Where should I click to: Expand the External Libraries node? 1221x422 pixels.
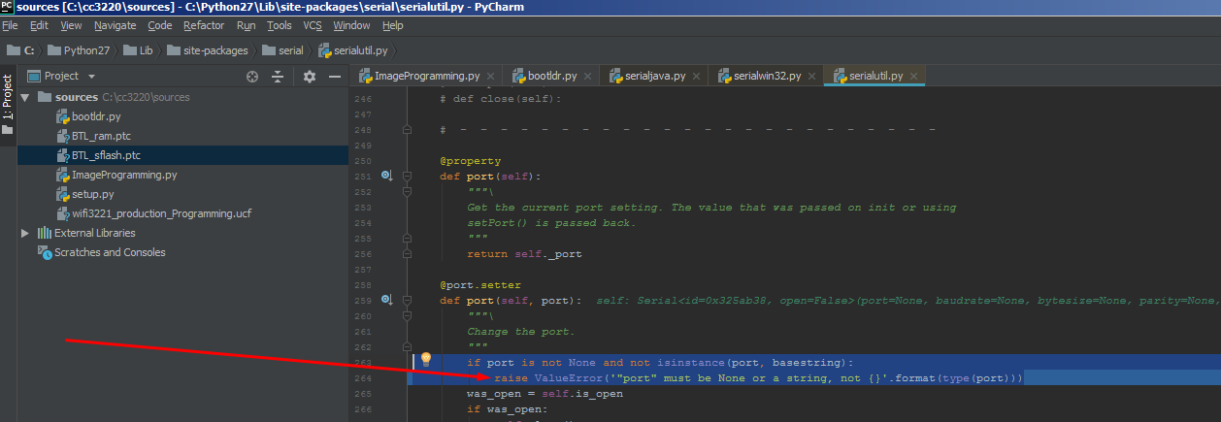tap(25, 233)
